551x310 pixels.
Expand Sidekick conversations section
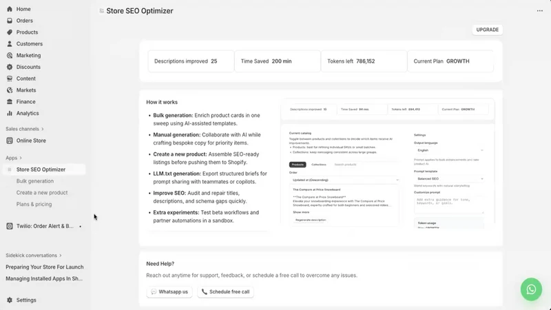[33, 256]
